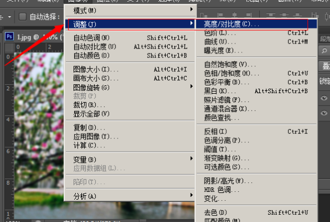
Task: Apply 去色(D) desaturate command
Action: tap(256, 213)
